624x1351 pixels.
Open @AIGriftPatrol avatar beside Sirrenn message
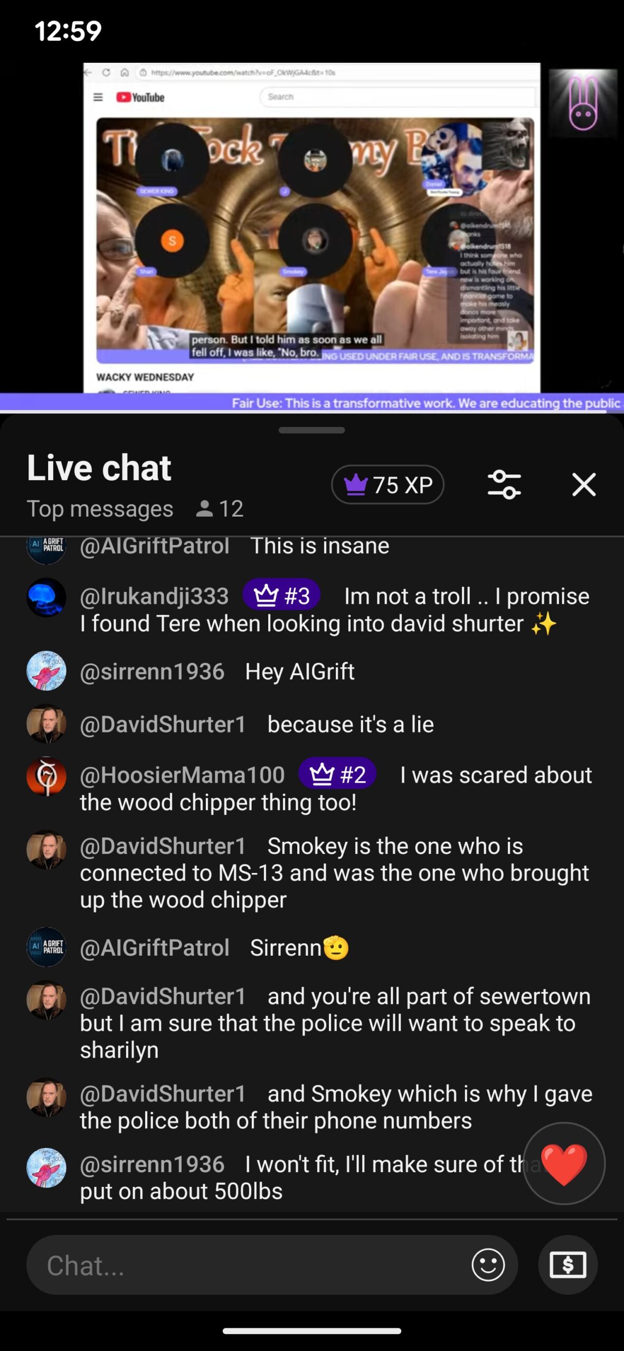[x=46, y=947]
